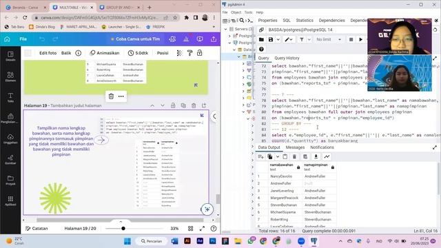Toggle lock element icon in Canva toolbar
The image size is (441, 248).
click(x=199, y=53)
